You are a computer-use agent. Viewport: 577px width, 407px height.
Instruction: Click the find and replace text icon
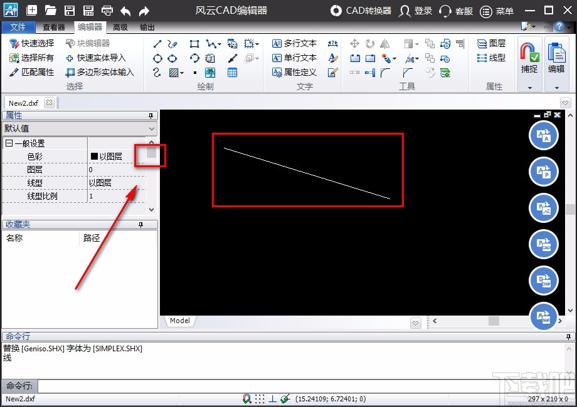[x=332, y=44]
